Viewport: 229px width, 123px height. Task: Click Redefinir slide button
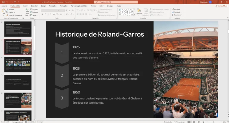pos(34,13)
